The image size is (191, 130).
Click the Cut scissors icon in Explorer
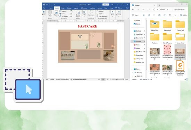point(144,15)
